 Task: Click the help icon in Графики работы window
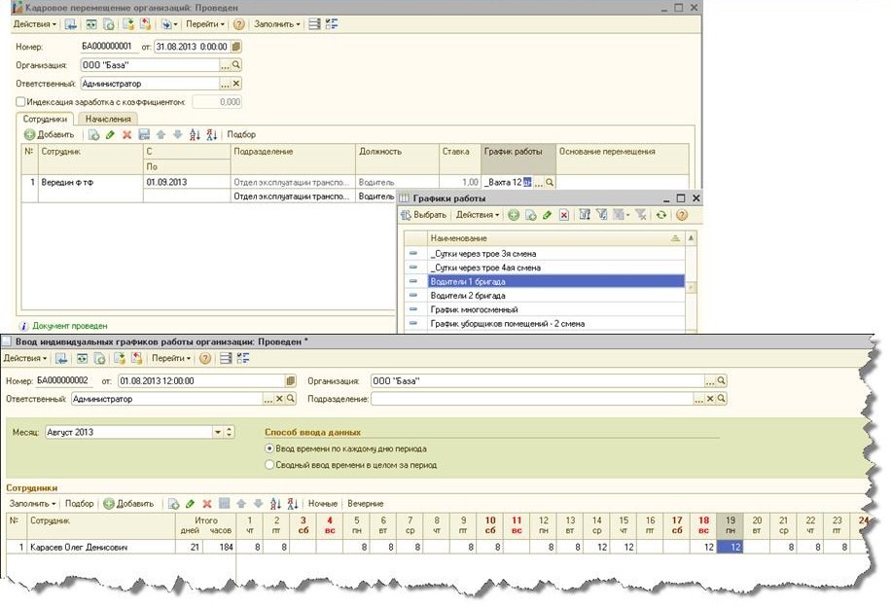pyautogui.click(x=682, y=215)
